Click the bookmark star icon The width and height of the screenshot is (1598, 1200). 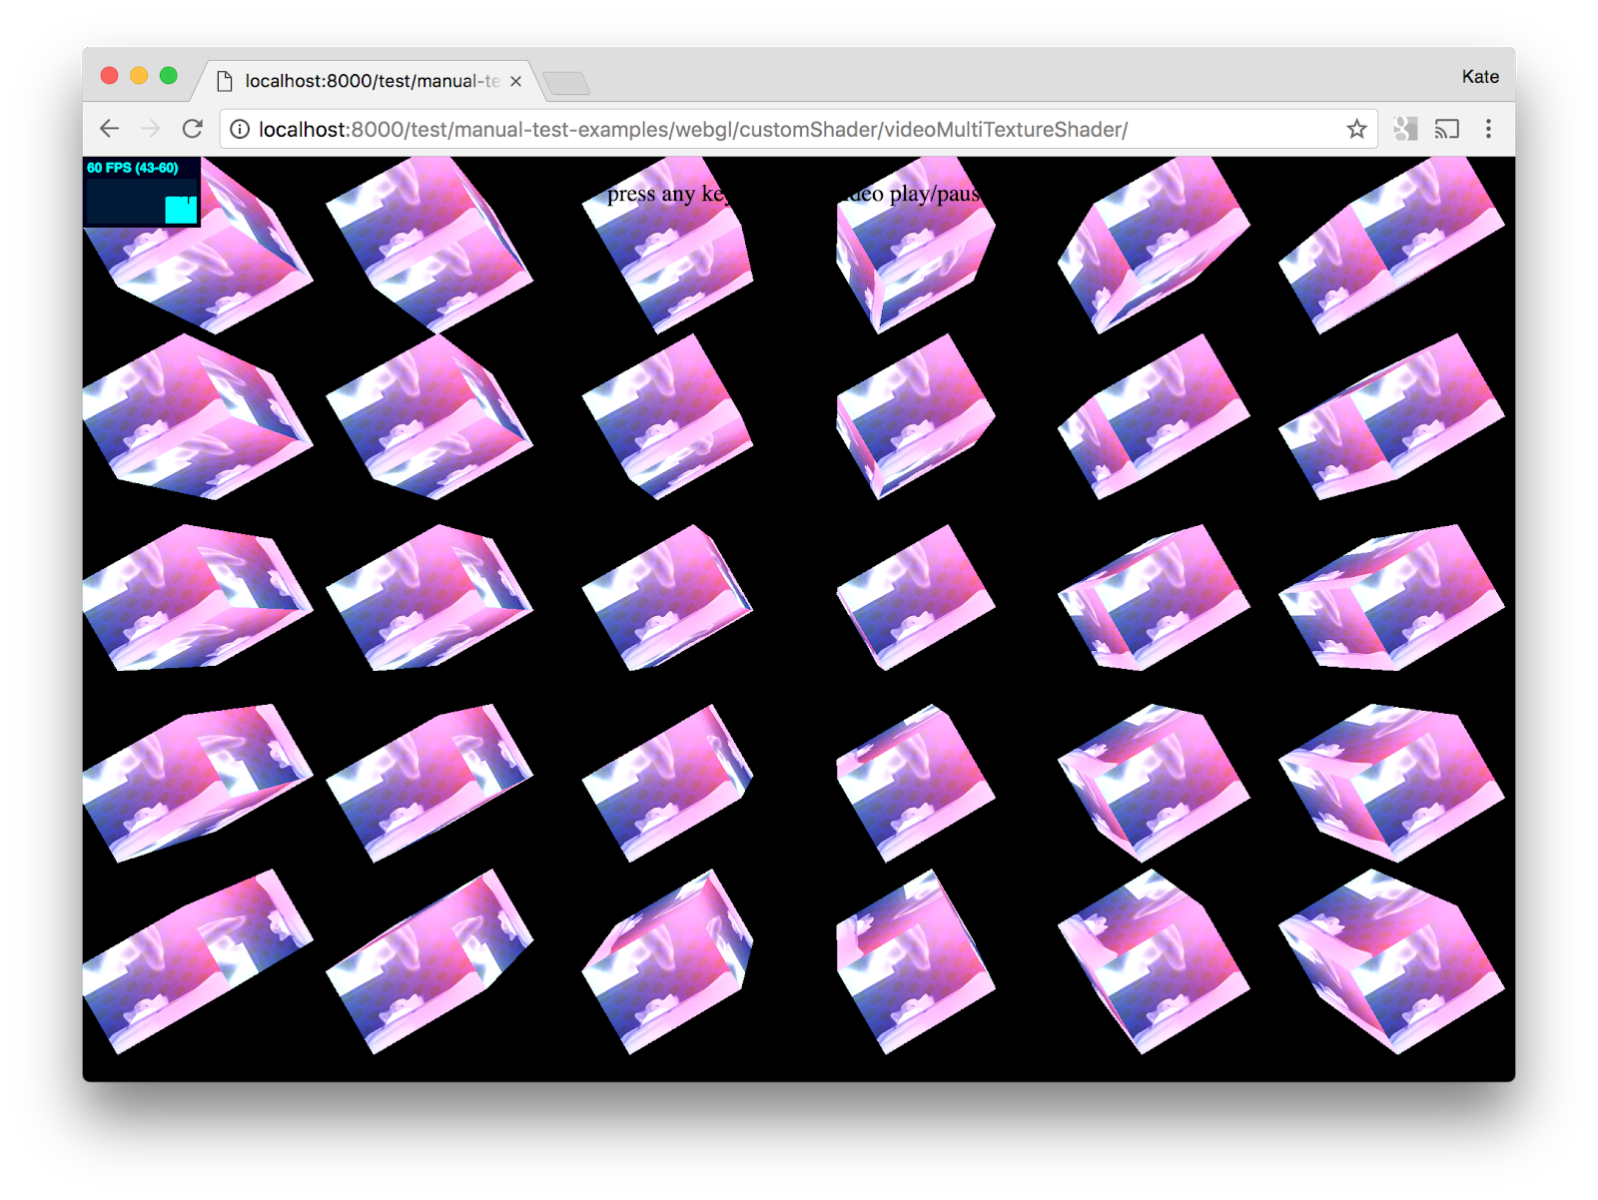1355,129
